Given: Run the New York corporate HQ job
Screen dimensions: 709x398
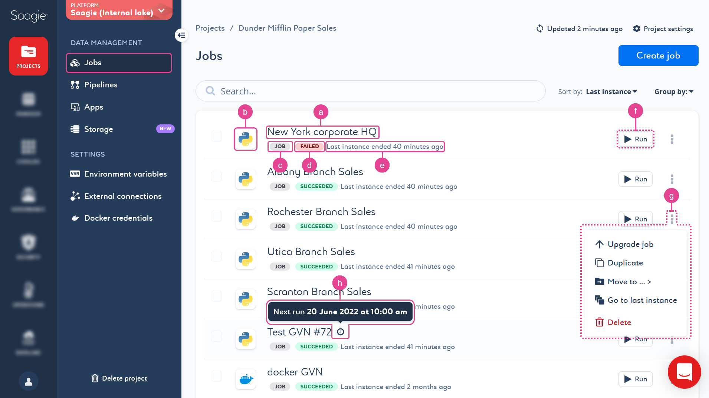Looking at the screenshot, I should (635, 139).
